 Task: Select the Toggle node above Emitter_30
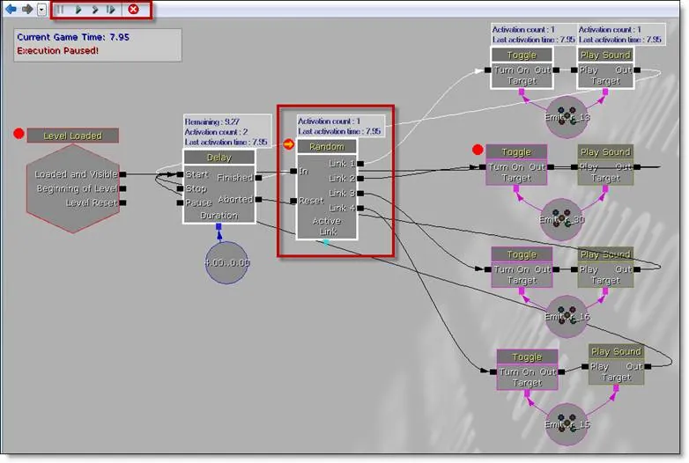[516, 165]
